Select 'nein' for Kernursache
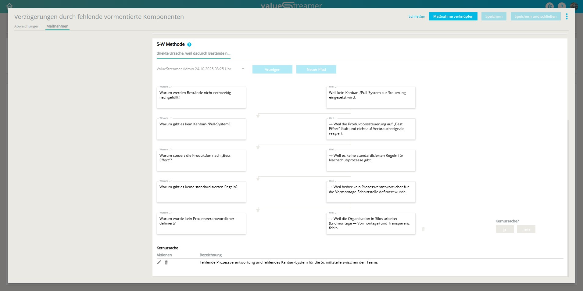Image resolution: width=583 pixels, height=291 pixels. 526,229
